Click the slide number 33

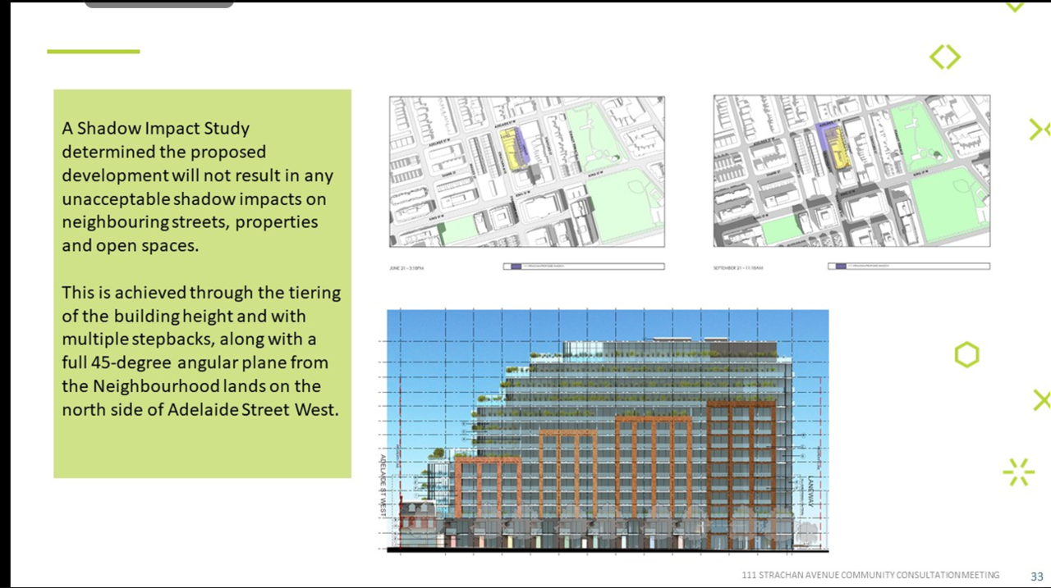(1037, 577)
